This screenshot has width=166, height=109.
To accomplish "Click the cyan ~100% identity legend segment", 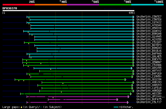I will pos(148,5).
